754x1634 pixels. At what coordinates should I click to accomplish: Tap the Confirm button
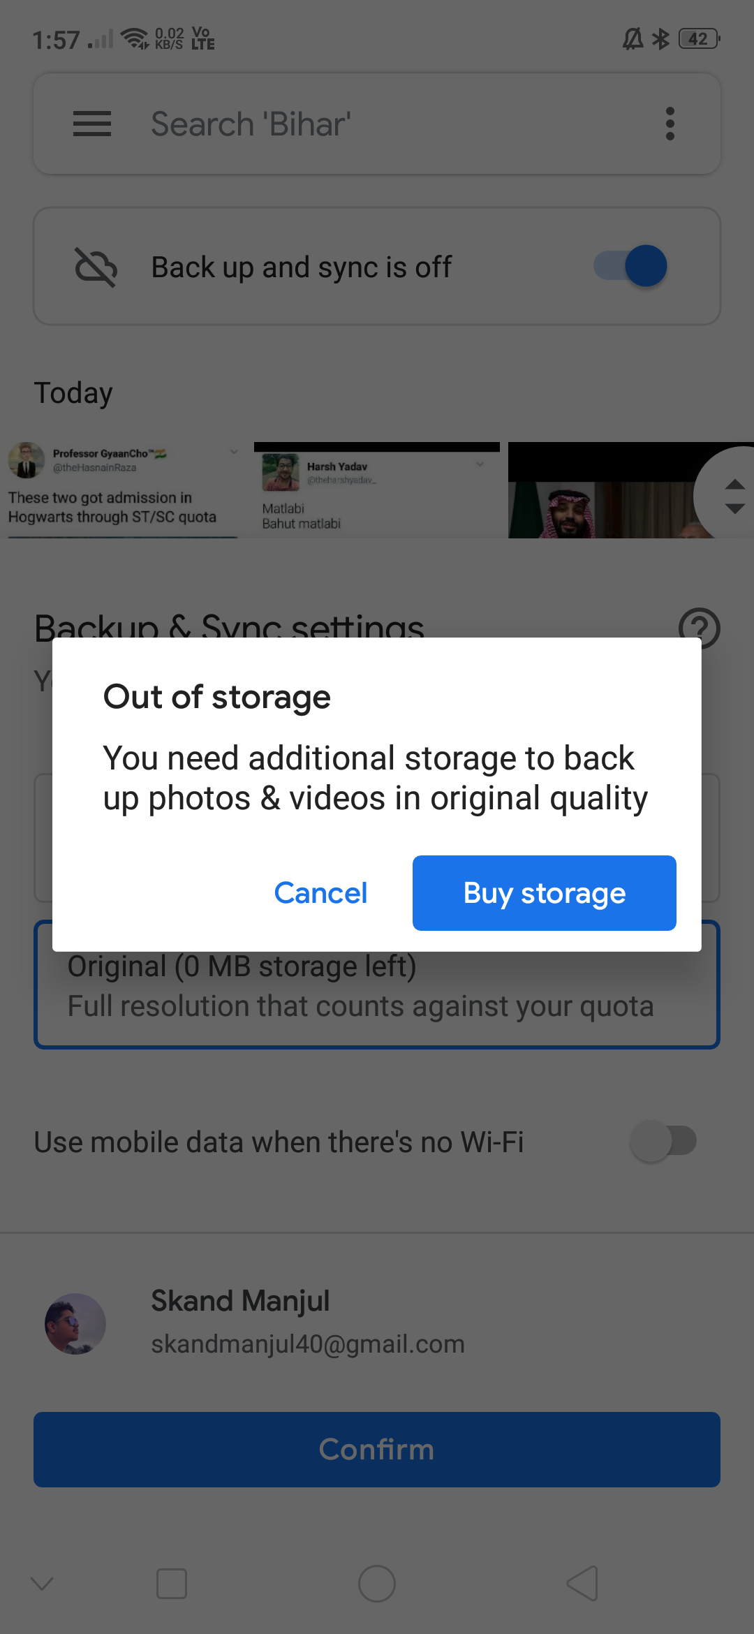click(377, 1449)
